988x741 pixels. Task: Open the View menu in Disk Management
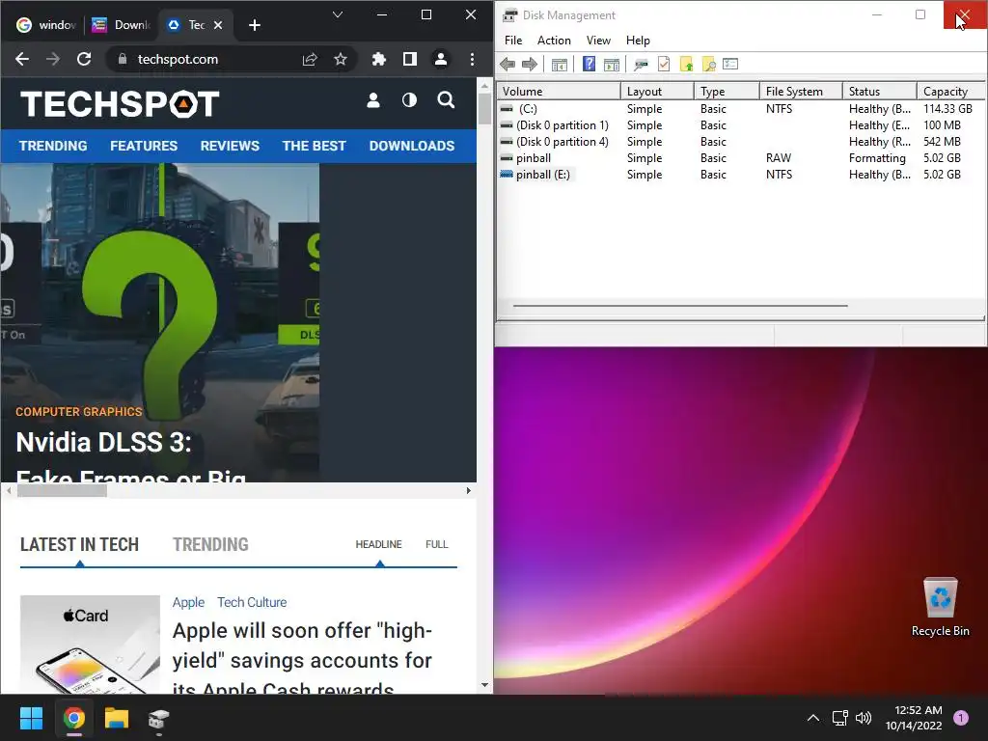click(x=598, y=41)
